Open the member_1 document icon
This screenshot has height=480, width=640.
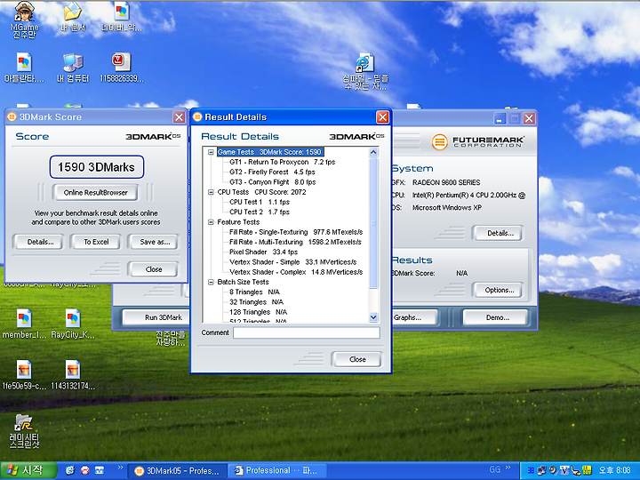click(24, 319)
